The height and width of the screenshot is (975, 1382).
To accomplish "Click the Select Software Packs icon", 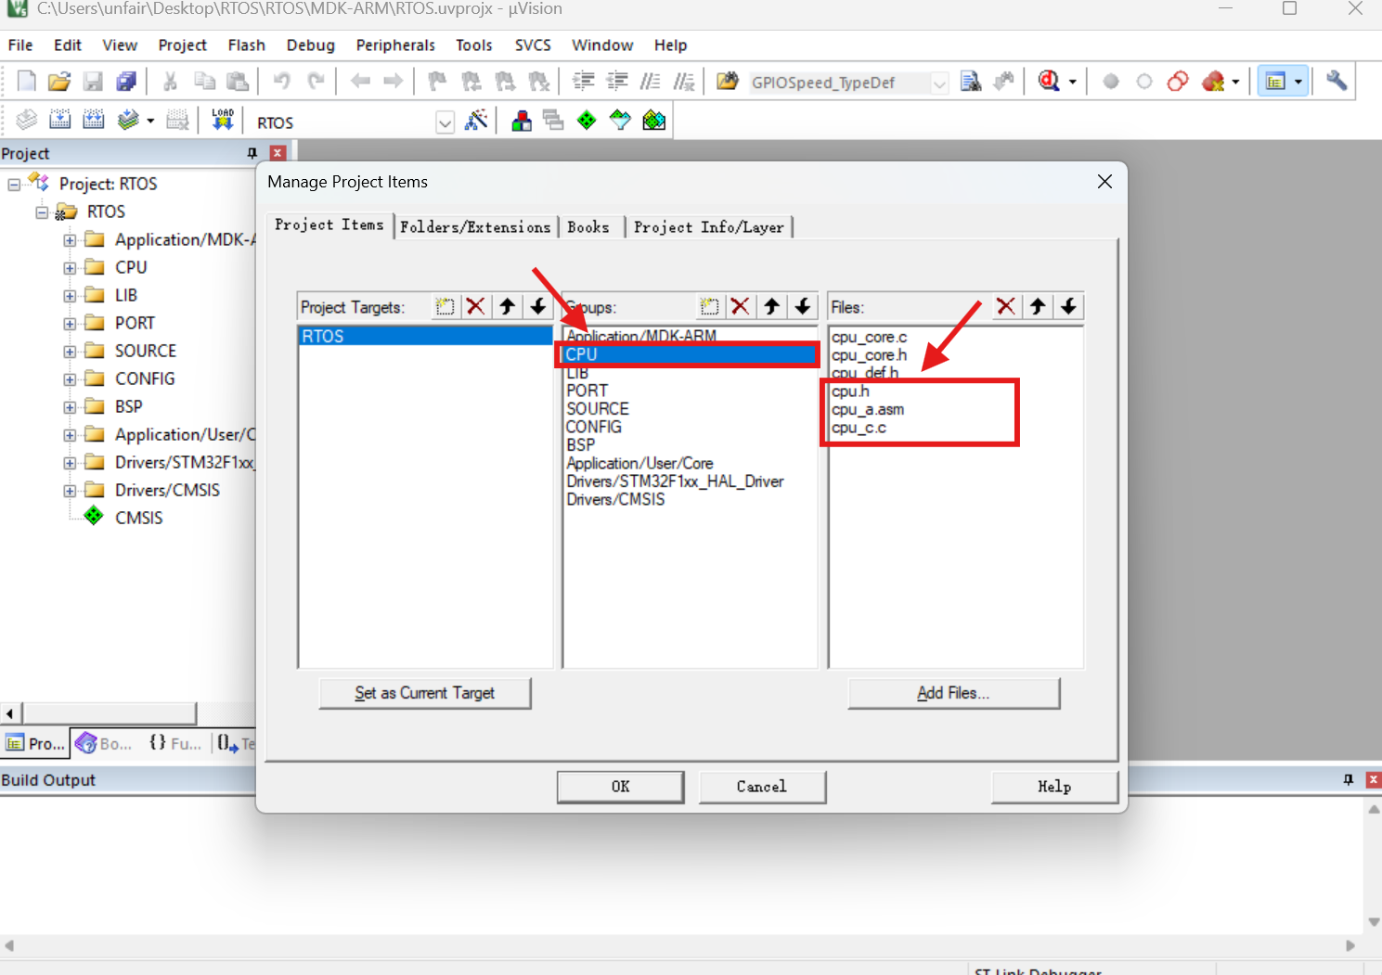I will coord(620,121).
